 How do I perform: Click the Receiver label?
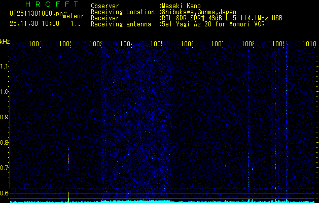(x=105, y=18)
